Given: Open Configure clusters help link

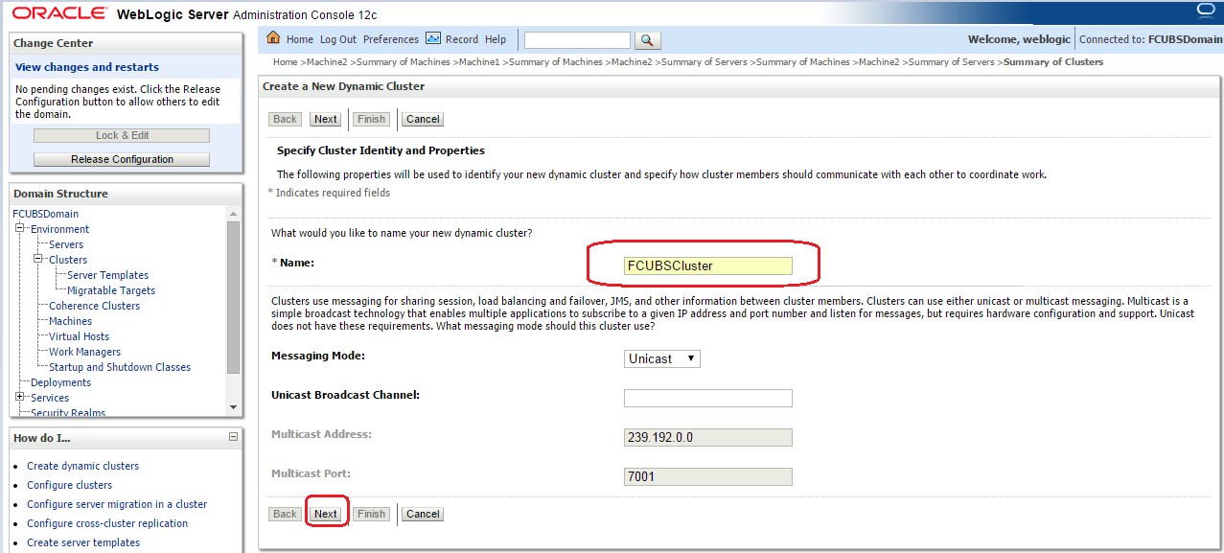Looking at the screenshot, I should coord(69,485).
